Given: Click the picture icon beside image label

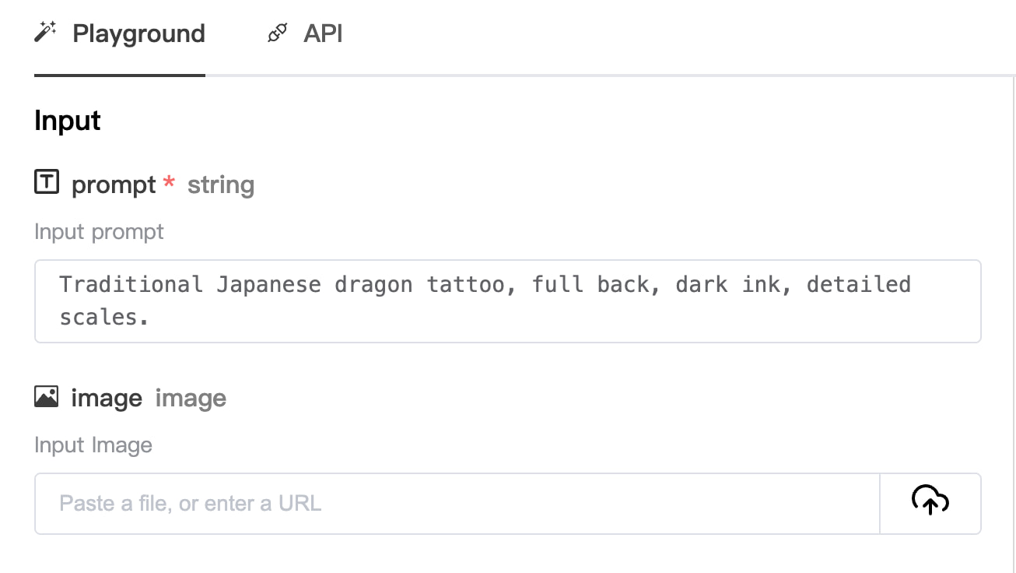Looking at the screenshot, I should tap(47, 397).
